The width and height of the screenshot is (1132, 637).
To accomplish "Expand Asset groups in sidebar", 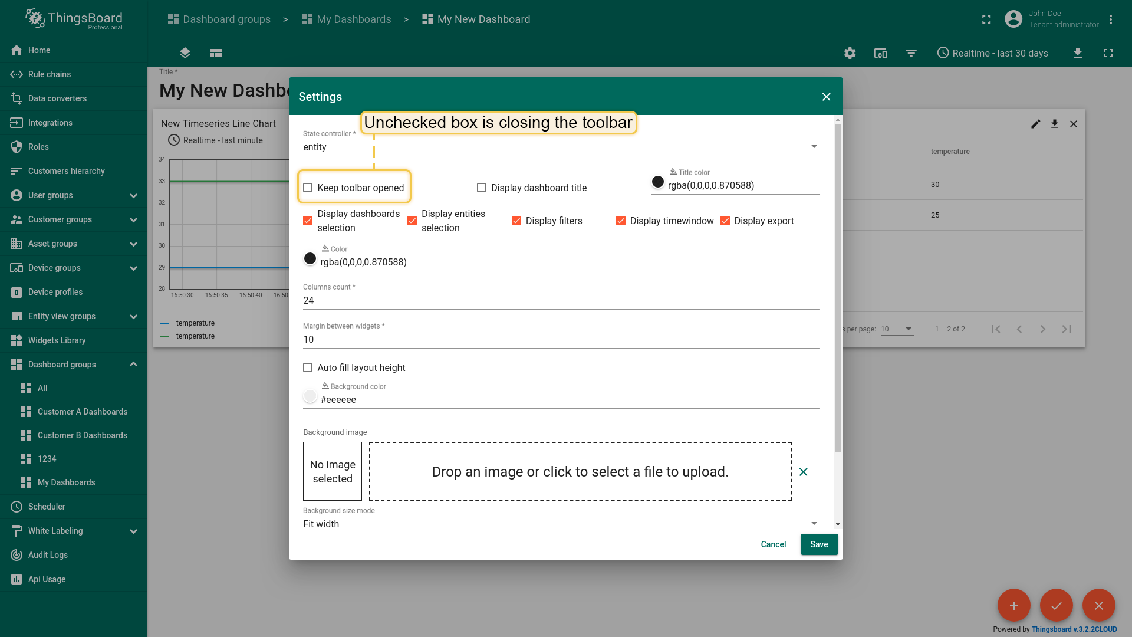I will (133, 244).
